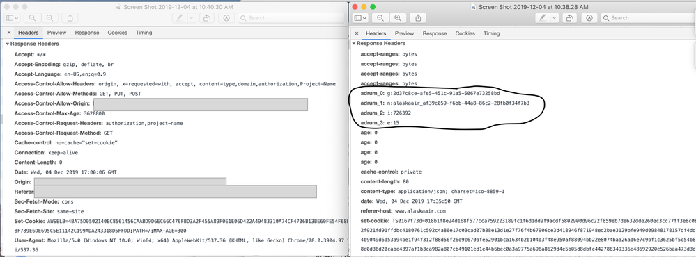
Task: Collapse Response Headers section in left window
Action: pos(8,44)
